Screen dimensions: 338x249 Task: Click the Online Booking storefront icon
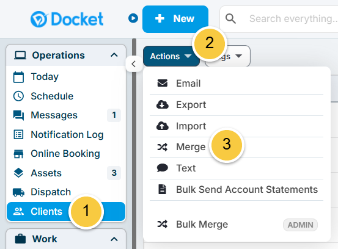(18, 154)
